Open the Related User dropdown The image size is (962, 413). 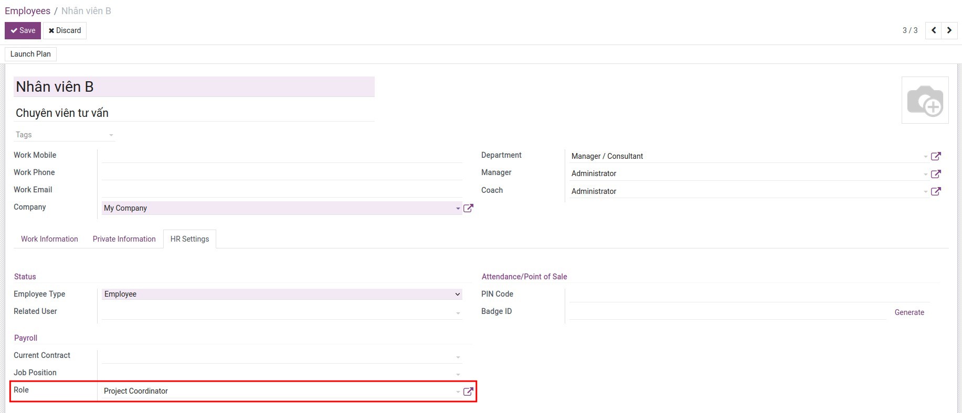click(x=282, y=312)
